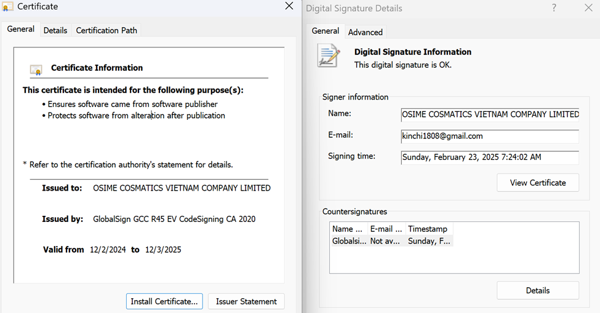This screenshot has height=313, width=600.
Task: Click the 'Countersignatures' group label
Action: (354, 212)
